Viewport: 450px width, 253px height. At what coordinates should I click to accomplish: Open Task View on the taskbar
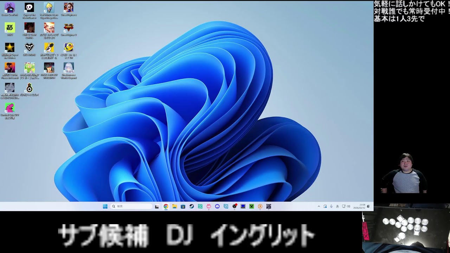[x=157, y=207]
